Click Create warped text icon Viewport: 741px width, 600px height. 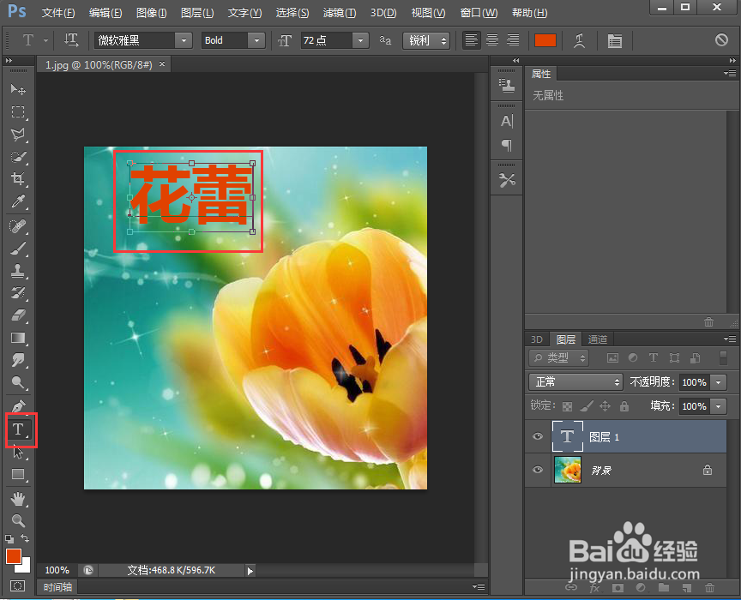click(x=580, y=40)
